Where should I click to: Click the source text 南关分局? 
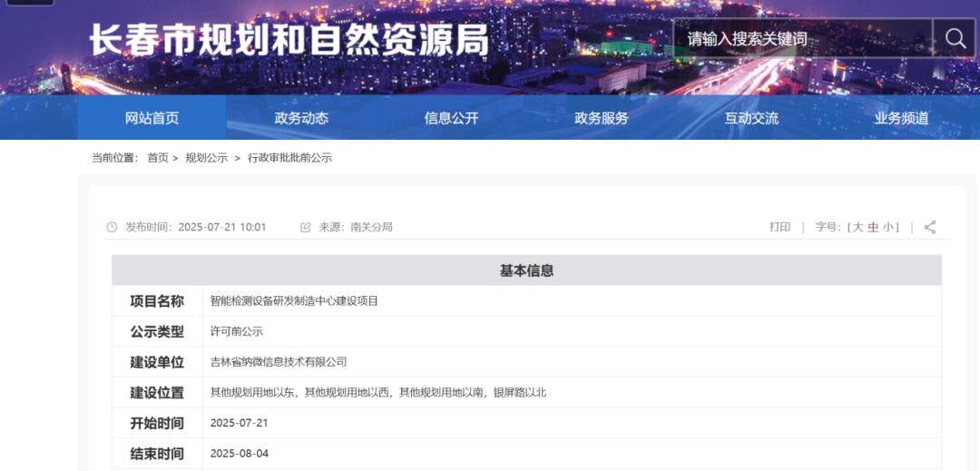(372, 228)
